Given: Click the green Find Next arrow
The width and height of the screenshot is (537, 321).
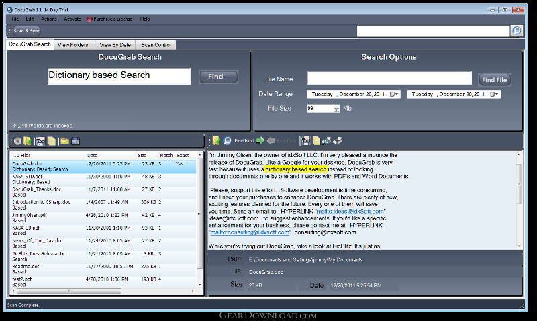Looking at the screenshot, I should coord(260,140).
